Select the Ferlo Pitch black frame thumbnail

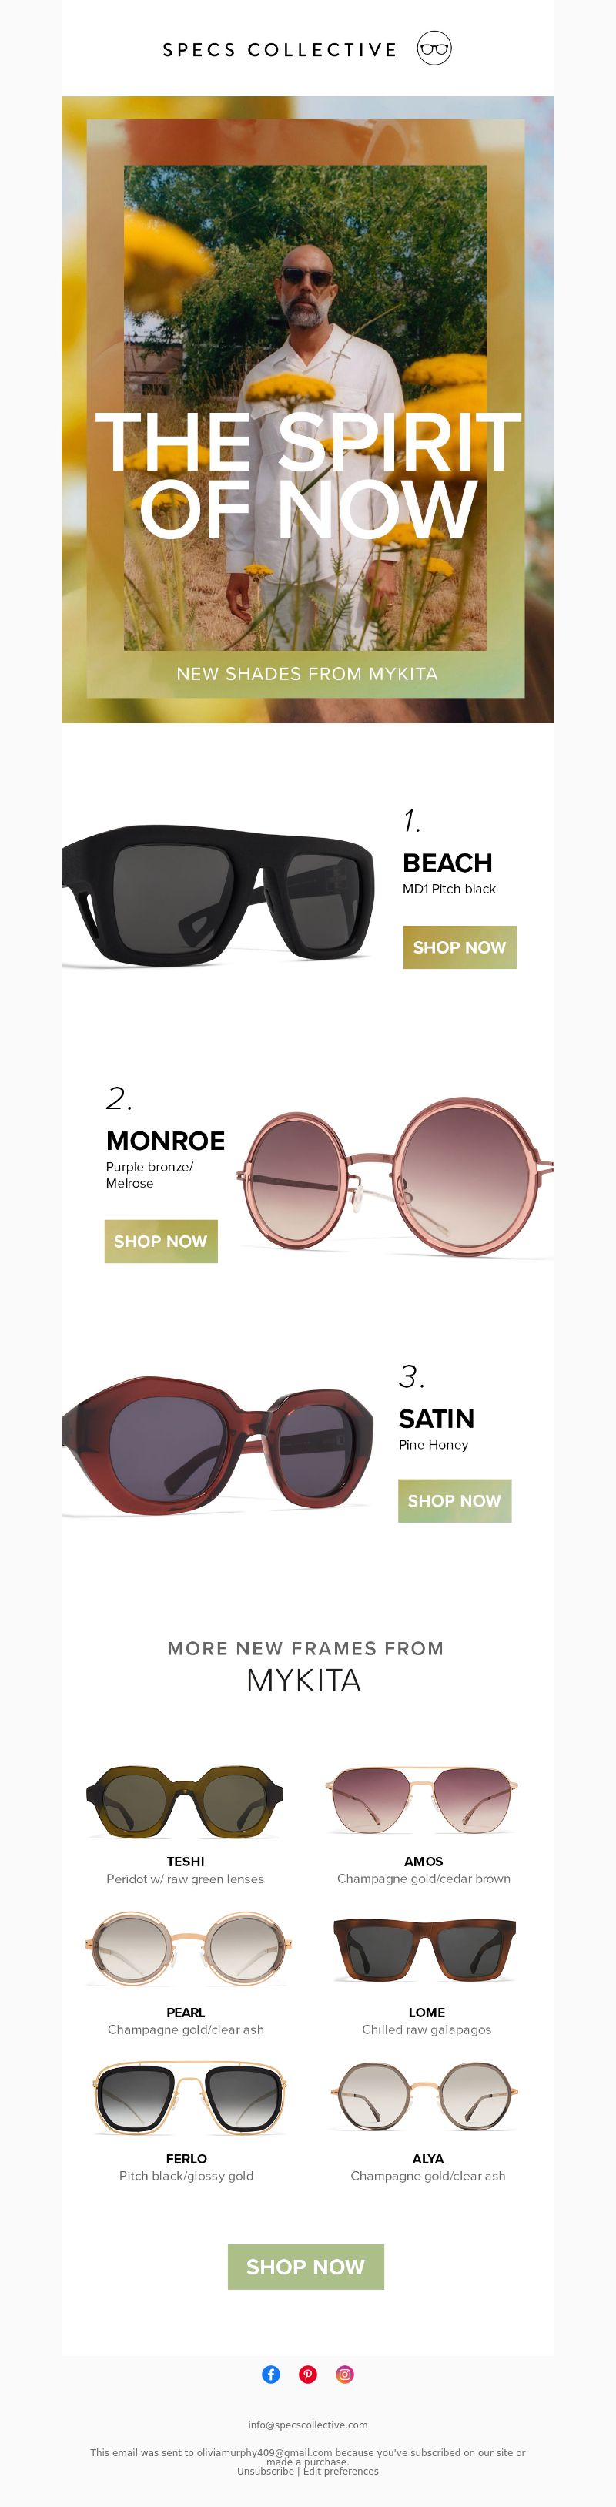(189, 2098)
